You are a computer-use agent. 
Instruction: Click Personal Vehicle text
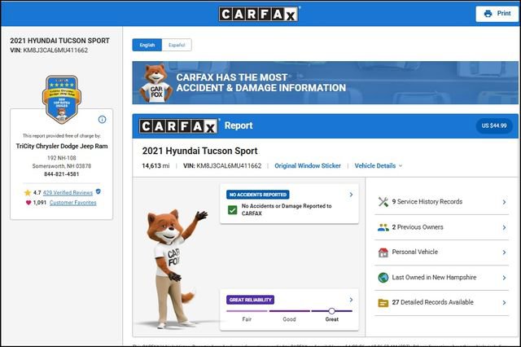tap(415, 252)
